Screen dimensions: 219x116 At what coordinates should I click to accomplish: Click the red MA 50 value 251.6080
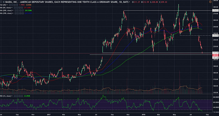(x=27, y=8)
